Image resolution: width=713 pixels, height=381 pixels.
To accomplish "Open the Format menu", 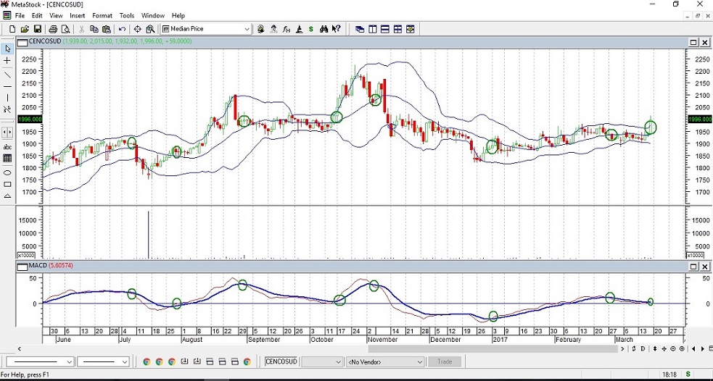I will [x=102, y=15].
